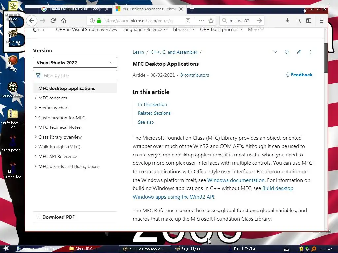Viewport: 338px width, 253px height.
Task: Click the browser forward arrow
Action: [x=43, y=21]
